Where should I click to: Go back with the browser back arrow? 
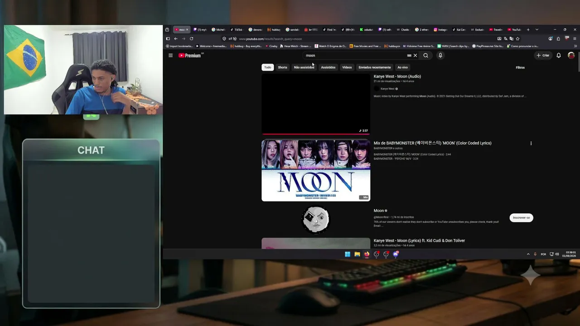click(x=176, y=38)
